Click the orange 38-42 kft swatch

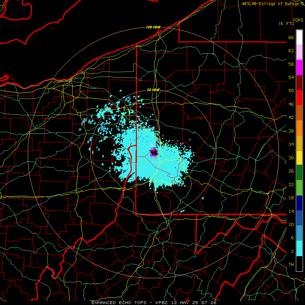pos(299,128)
